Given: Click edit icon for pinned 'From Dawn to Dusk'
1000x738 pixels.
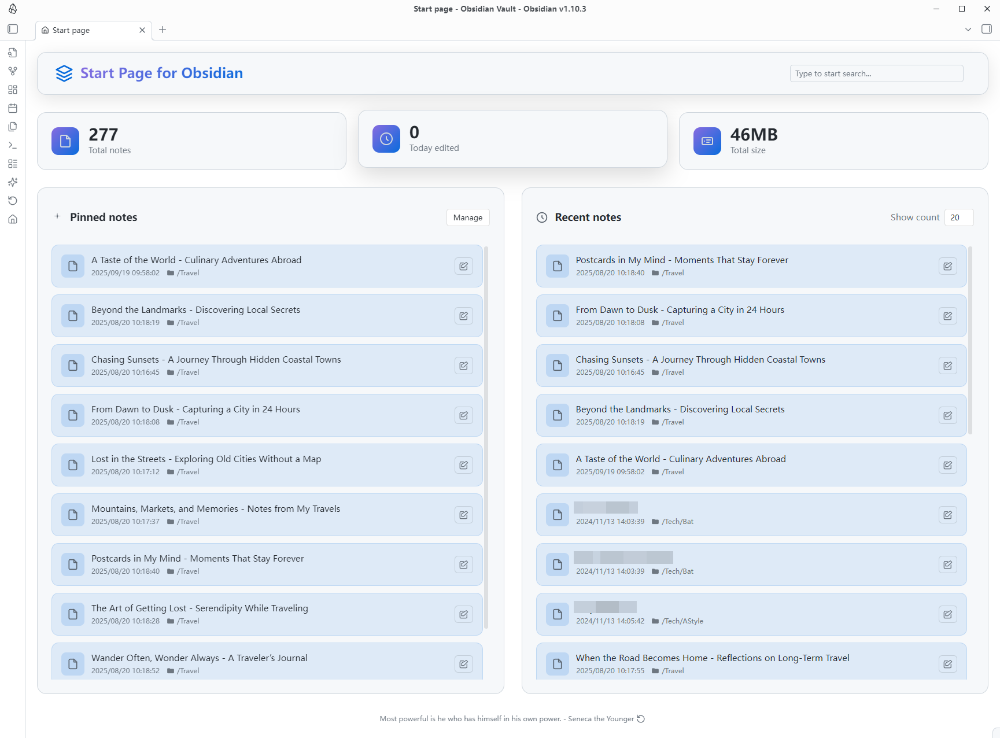Looking at the screenshot, I should point(464,415).
